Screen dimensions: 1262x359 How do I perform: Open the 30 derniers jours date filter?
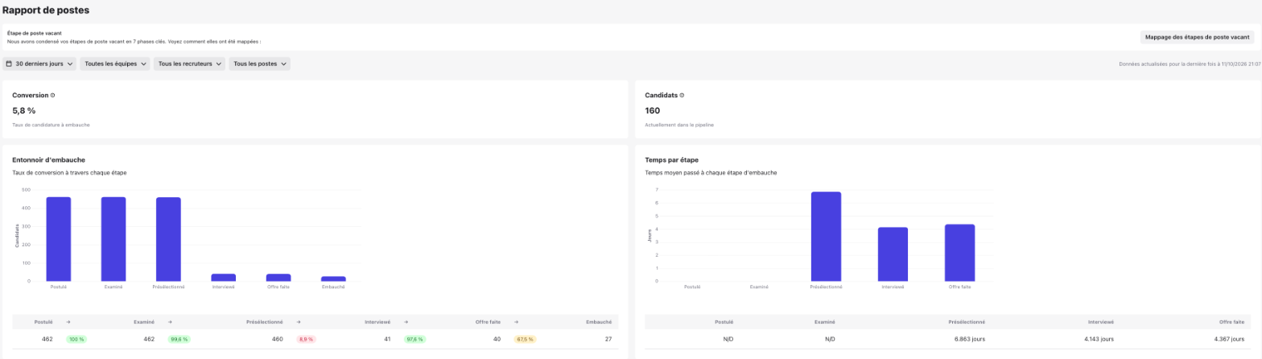pyautogui.click(x=39, y=64)
